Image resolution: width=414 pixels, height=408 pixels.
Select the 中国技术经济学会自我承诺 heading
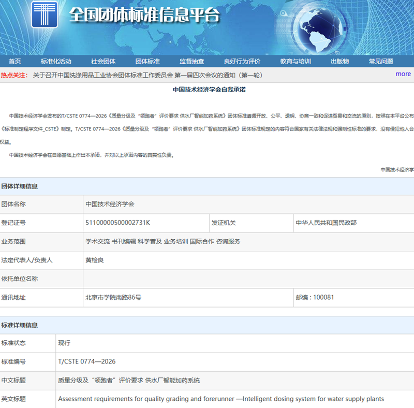click(x=209, y=90)
